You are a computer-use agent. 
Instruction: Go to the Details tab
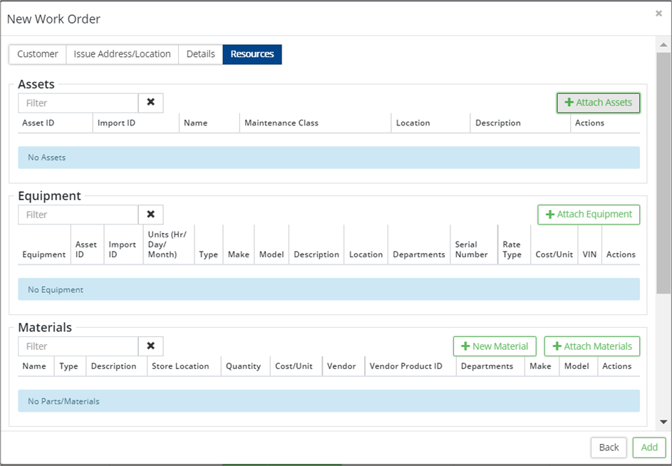[x=200, y=54]
